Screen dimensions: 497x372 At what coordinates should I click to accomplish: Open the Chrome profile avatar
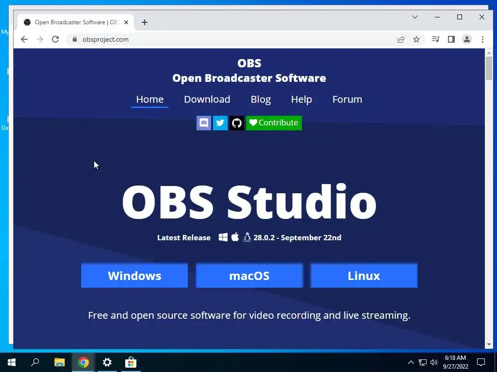(467, 39)
